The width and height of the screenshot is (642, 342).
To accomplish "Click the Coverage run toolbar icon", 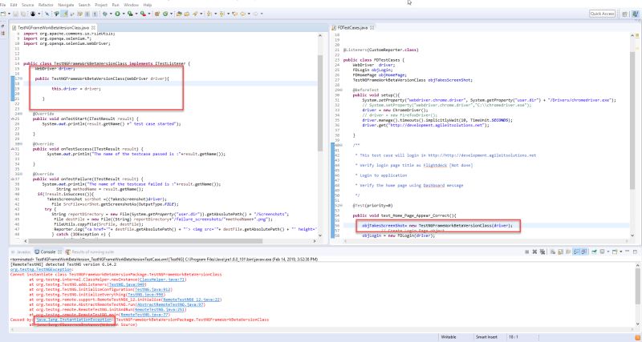I will [x=130, y=14].
